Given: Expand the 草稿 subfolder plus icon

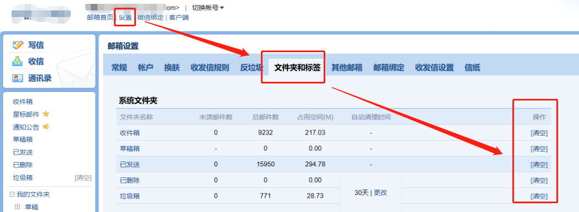Looking at the screenshot, I should click(17, 207).
